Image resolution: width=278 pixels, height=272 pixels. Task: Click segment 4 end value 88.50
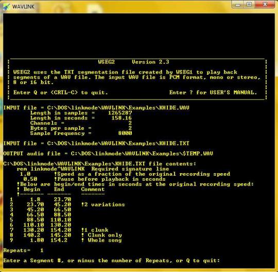[62, 215]
